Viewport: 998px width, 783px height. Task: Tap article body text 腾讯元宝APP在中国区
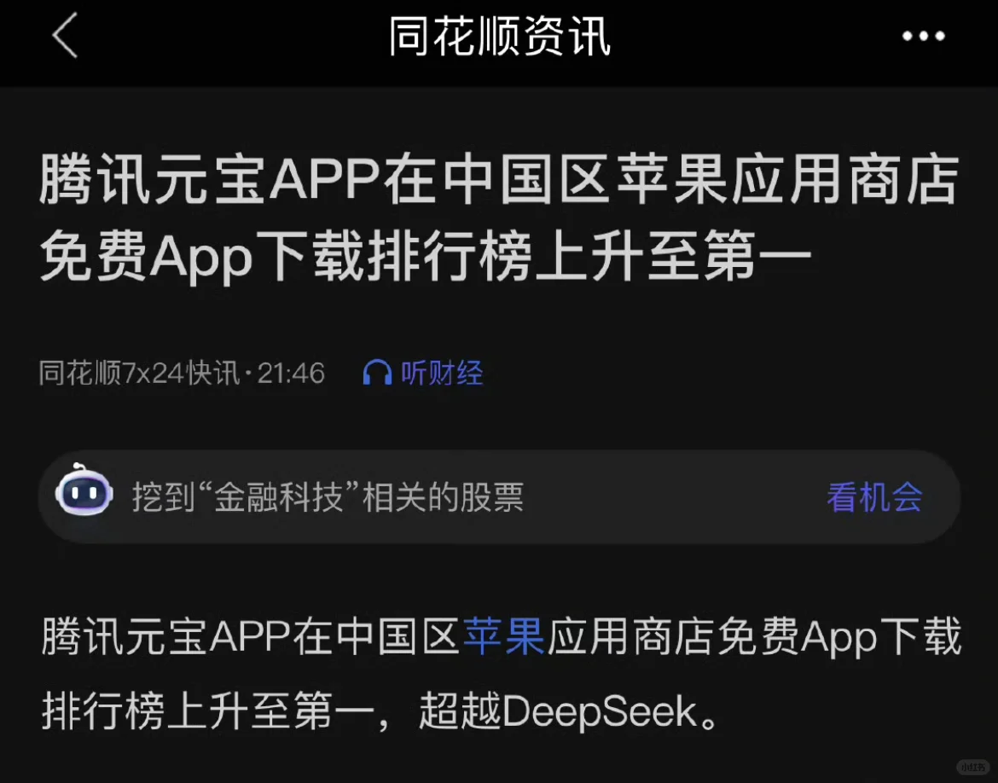click(250, 636)
